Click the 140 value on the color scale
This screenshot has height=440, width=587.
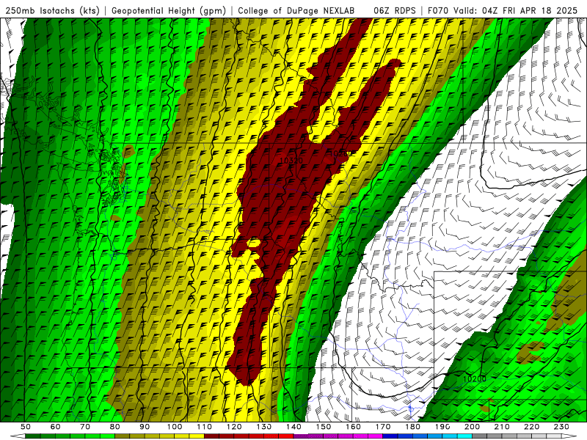(293, 427)
